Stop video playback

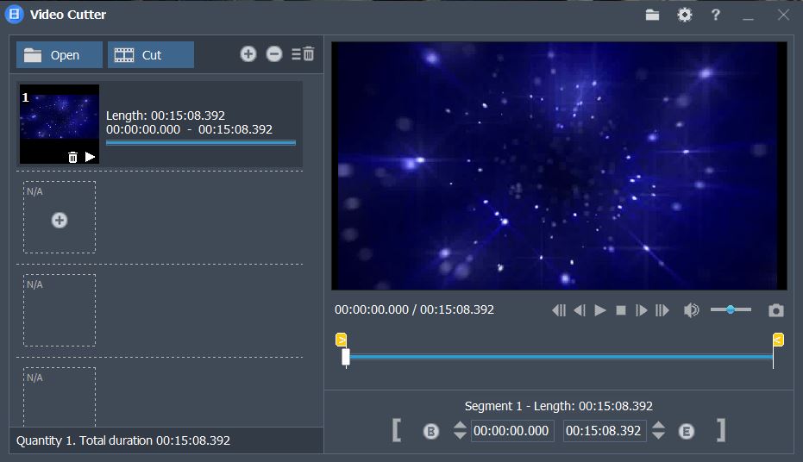tap(621, 310)
